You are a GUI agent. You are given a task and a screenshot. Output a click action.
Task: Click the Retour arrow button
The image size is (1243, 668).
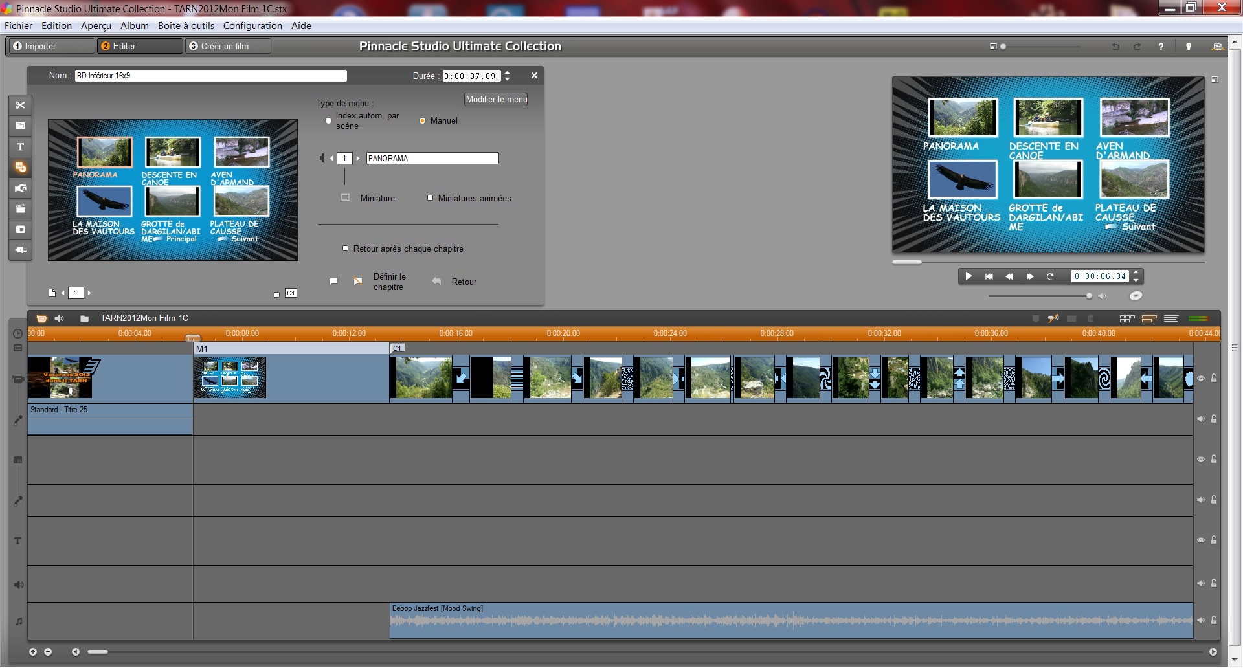(437, 282)
